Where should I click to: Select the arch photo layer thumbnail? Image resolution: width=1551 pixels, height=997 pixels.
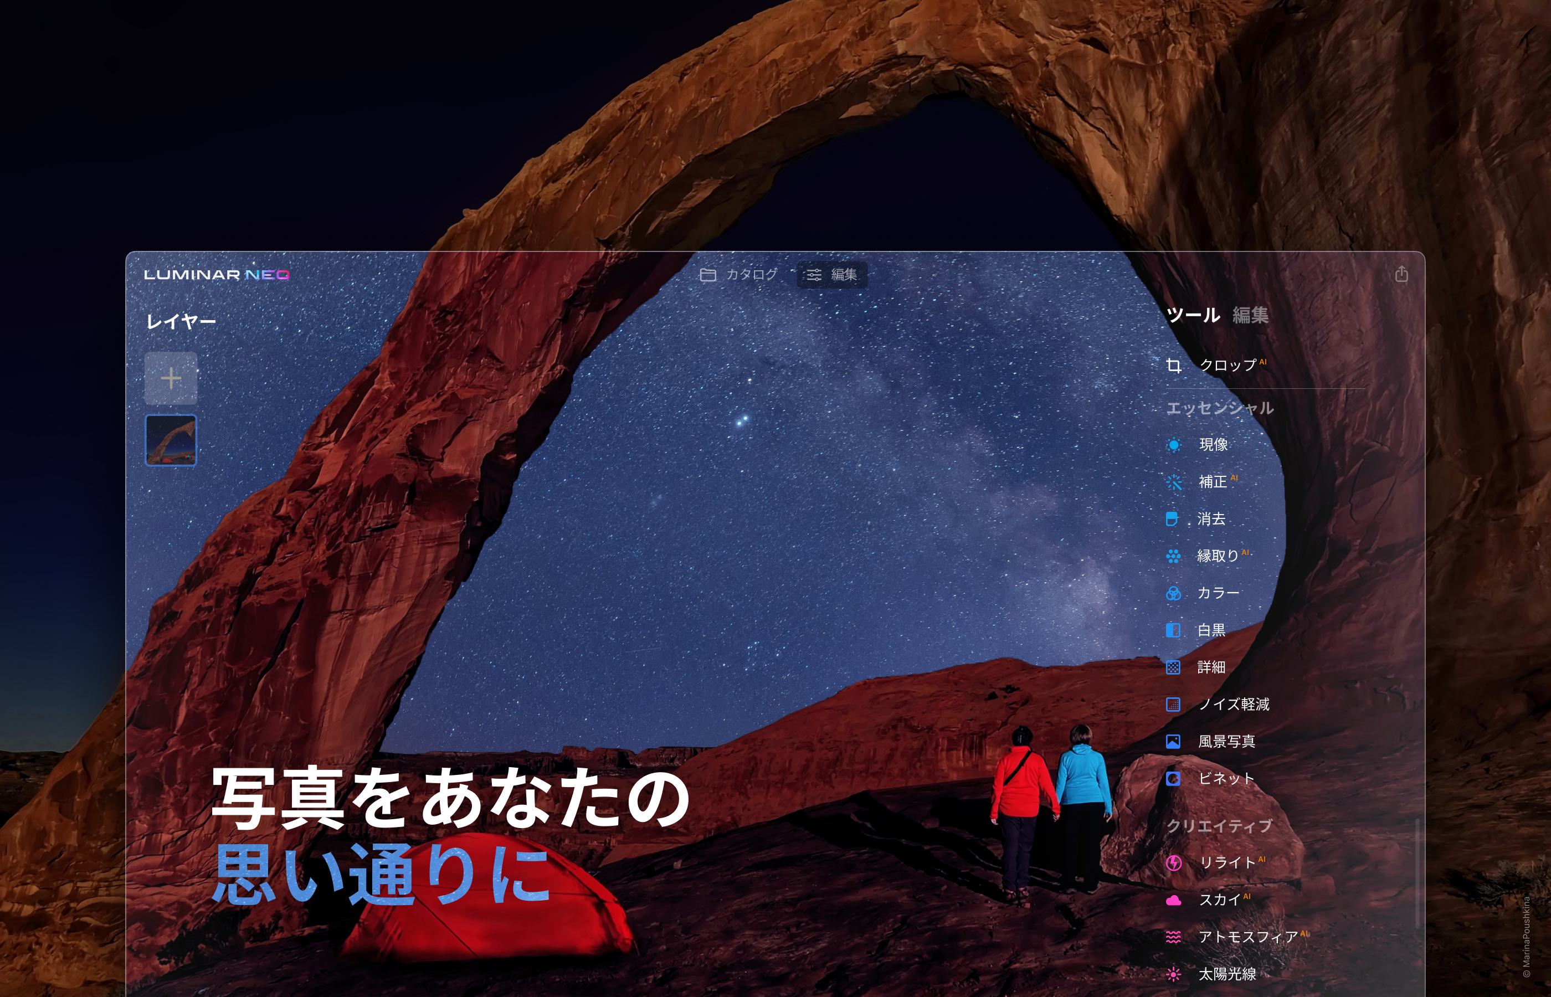(171, 440)
